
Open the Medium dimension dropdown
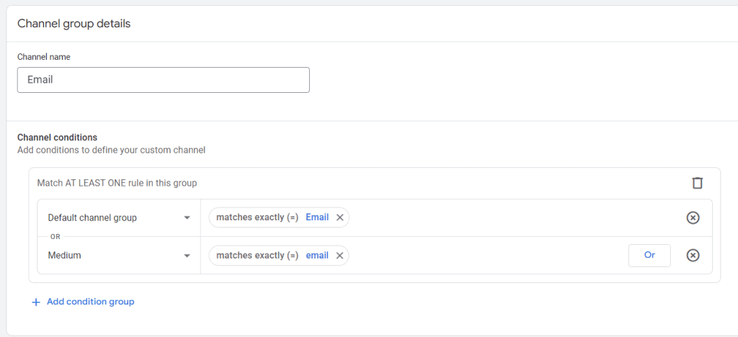click(x=118, y=256)
